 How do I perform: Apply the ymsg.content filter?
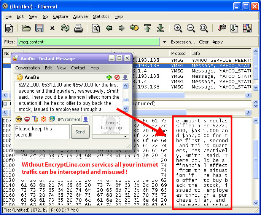(218, 42)
